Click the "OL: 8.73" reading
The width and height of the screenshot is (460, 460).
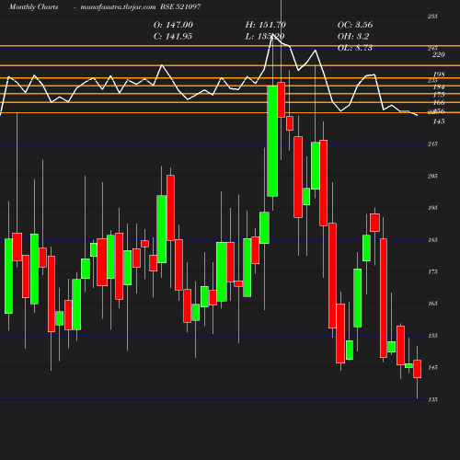tap(355, 48)
